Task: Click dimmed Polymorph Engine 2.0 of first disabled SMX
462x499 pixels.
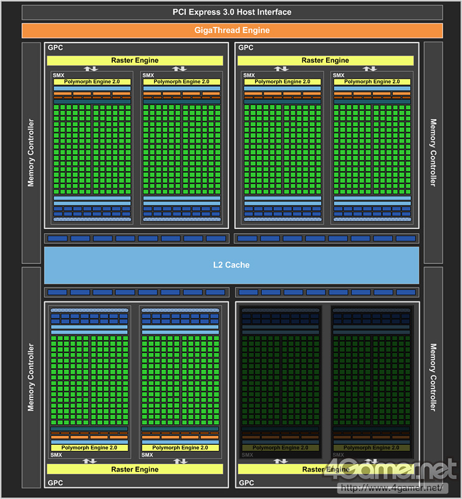Action: pyautogui.click(x=281, y=448)
